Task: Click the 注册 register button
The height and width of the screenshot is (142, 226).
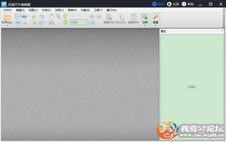Action: tap(173, 4)
